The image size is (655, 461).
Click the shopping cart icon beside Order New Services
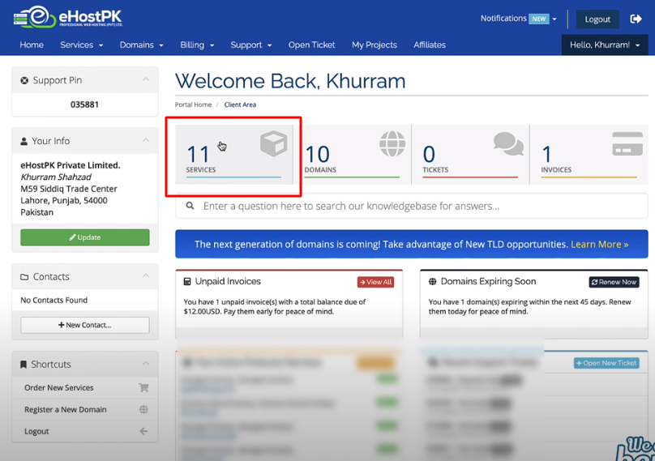(x=143, y=387)
